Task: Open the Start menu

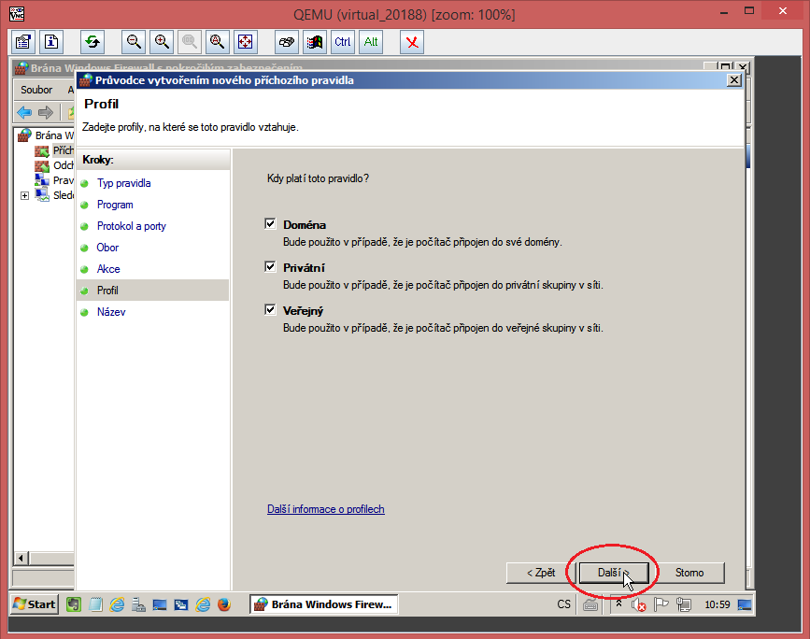Action: coord(34,604)
